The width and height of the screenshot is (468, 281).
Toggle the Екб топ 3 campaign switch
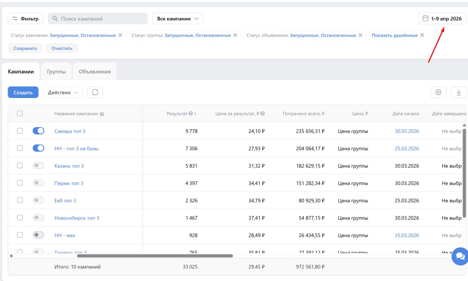coord(38,200)
